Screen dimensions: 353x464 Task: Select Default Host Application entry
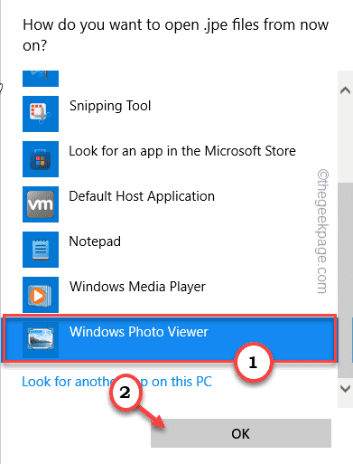coord(142,196)
